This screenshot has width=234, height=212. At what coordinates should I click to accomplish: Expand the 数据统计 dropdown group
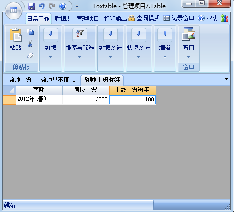[x=110, y=48]
